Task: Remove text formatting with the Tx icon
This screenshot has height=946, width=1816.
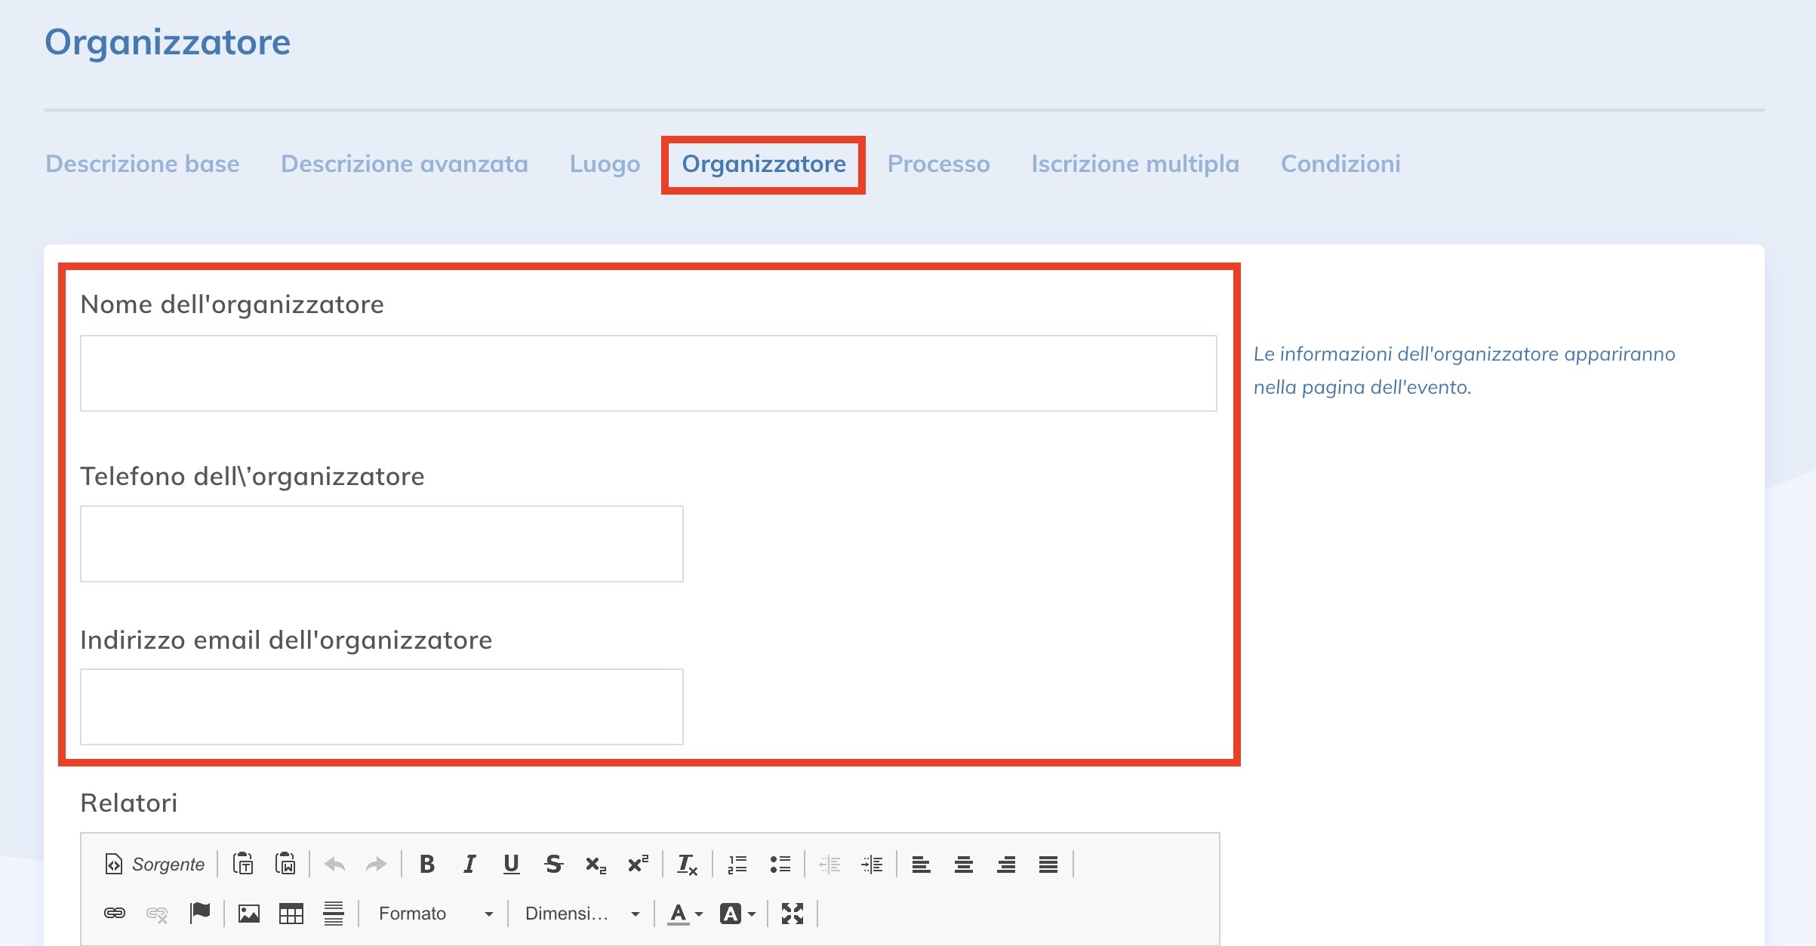Action: [688, 865]
